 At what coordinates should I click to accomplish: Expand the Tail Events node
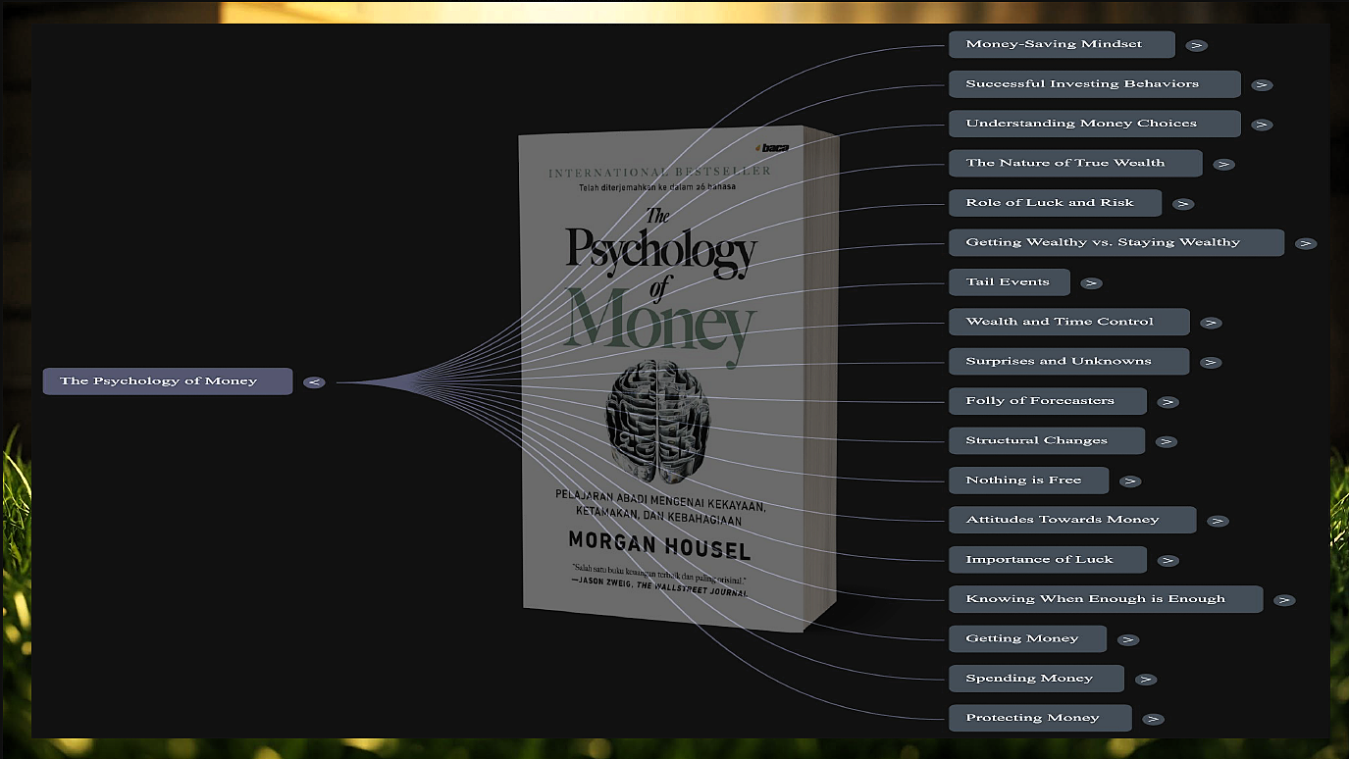point(1091,283)
